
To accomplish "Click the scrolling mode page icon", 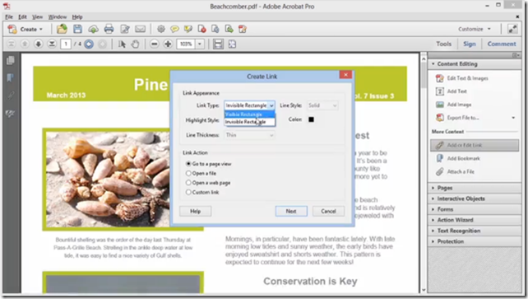I will pos(218,44).
